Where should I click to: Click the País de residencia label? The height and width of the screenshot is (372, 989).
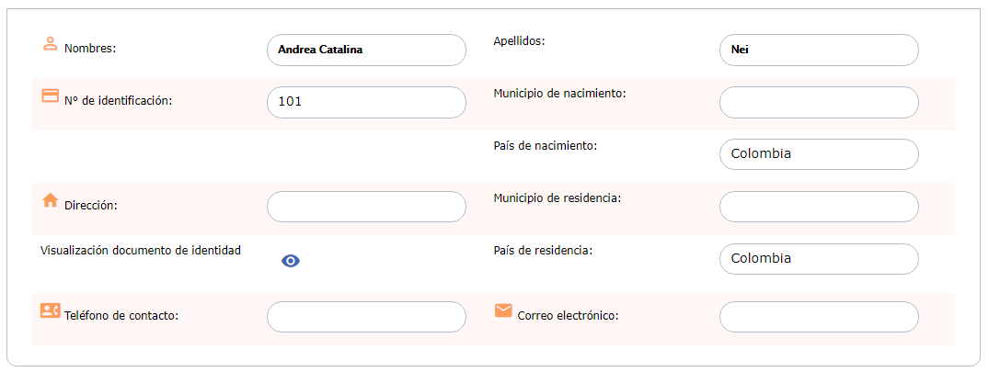pyautogui.click(x=543, y=251)
